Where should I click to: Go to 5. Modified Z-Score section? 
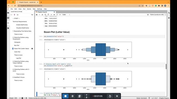pyautogui.click(x=19, y=77)
